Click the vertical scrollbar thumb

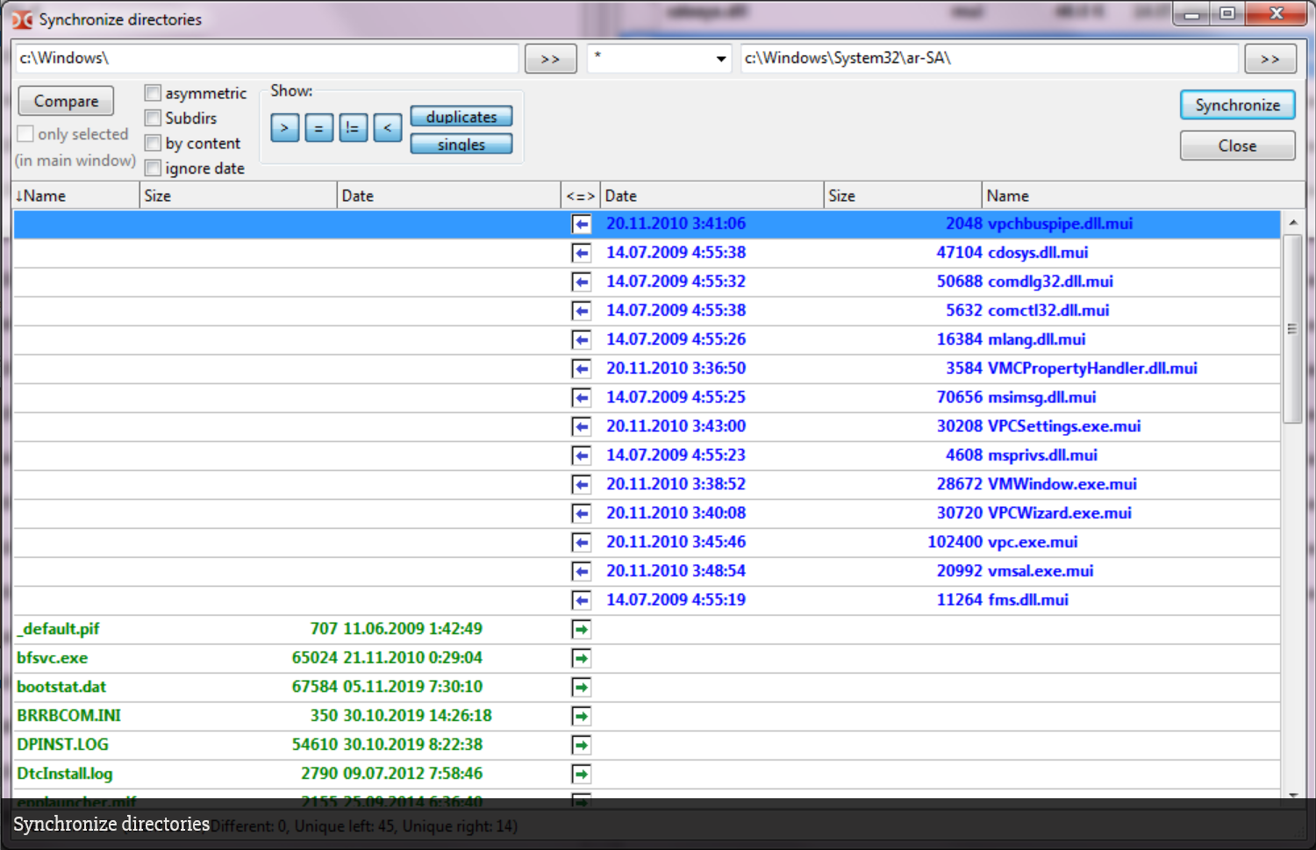pyautogui.click(x=1292, y=329)
